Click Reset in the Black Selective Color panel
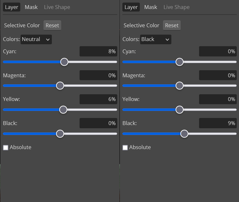239x202 pixels. click(172, 25)
